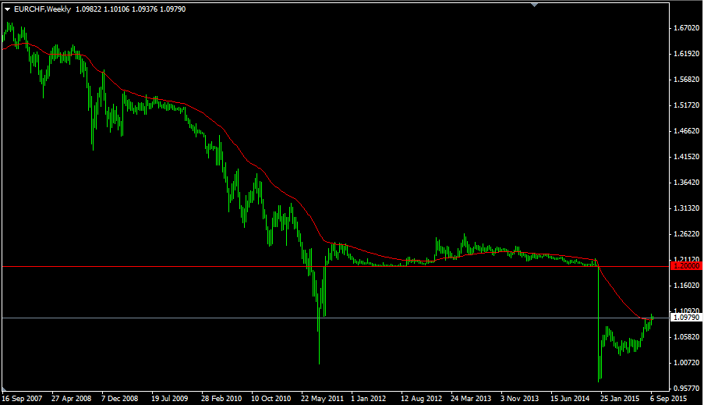Click the 1.51720 price scale value
The image size is (704, 405).
point(687,105)
